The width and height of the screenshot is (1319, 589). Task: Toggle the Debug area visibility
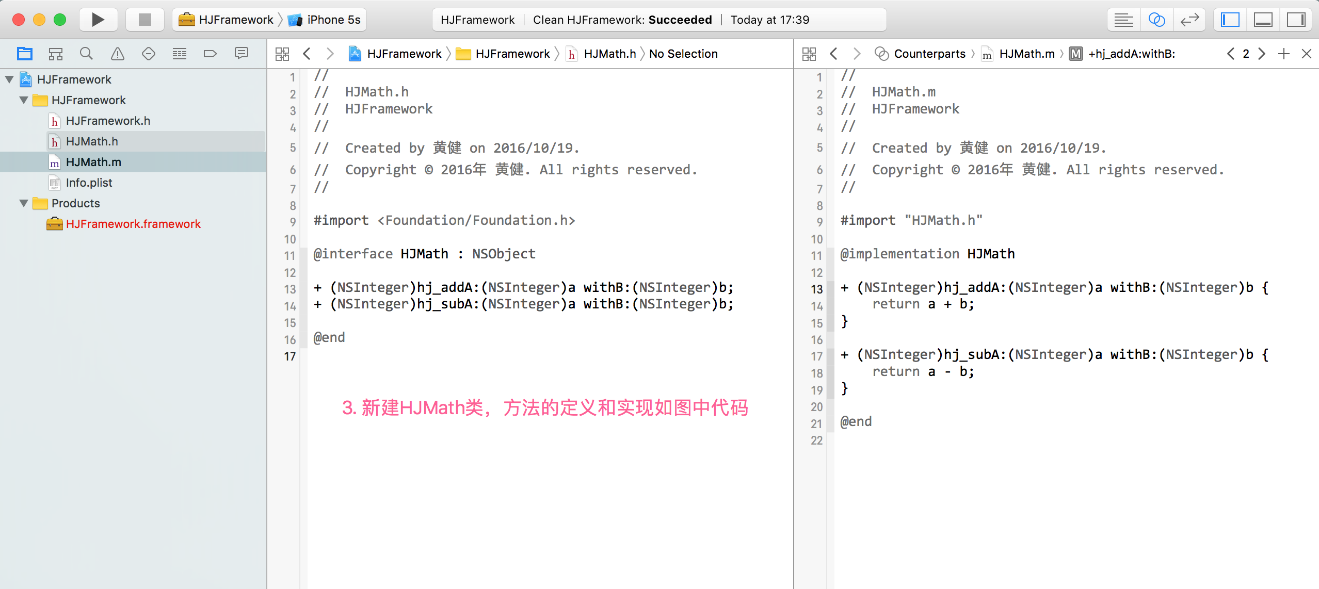(x=1263, y=20)
